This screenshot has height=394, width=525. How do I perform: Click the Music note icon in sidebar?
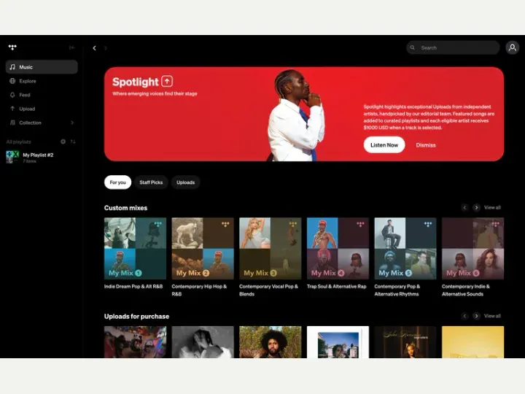click(x=12, y=67)
